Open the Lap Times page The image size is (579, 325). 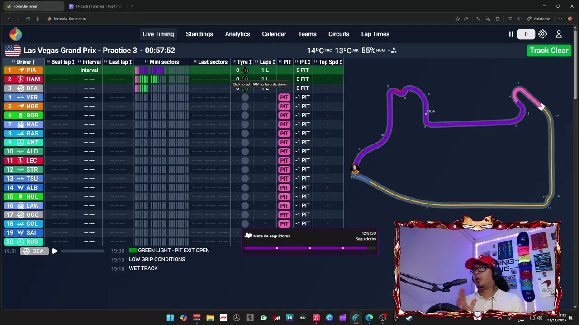click(375, 34)
